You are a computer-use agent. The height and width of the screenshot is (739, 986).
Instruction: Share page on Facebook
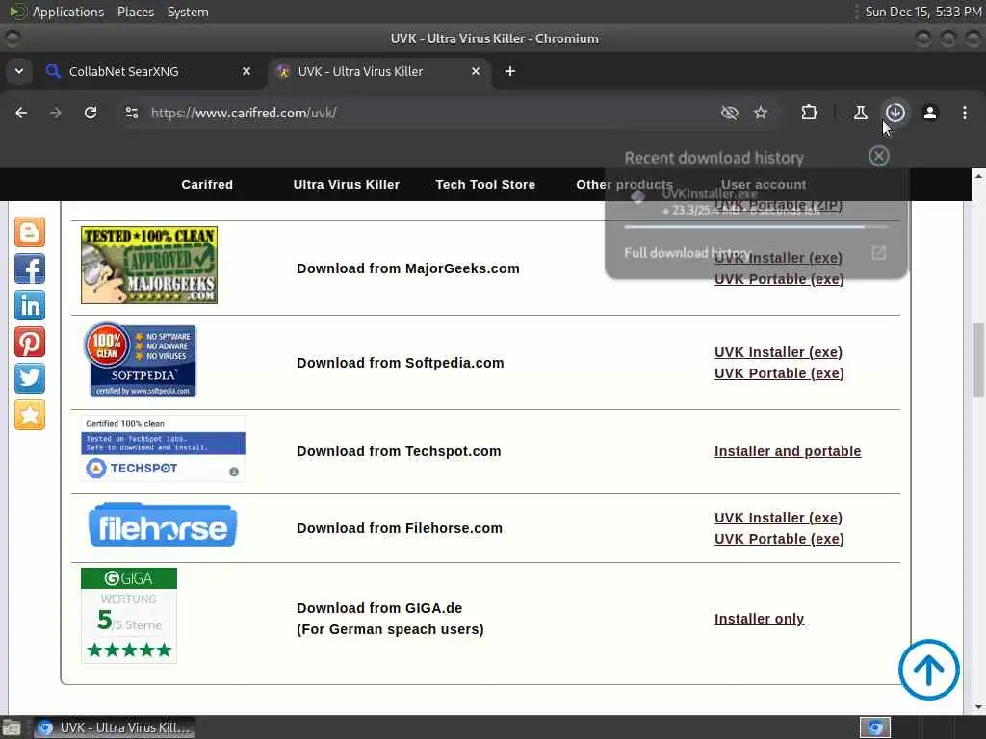point(30,269)
